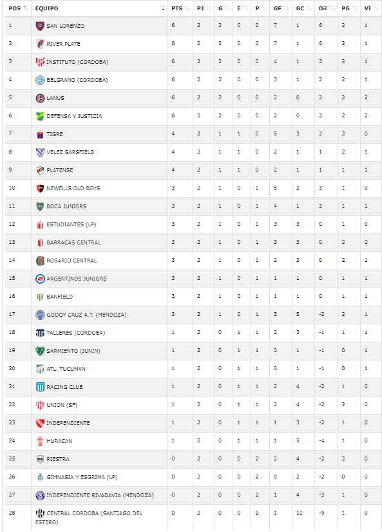Click the River Plate club crest
The height and width of the screenshot is (532, 382).
pos(40,44)
